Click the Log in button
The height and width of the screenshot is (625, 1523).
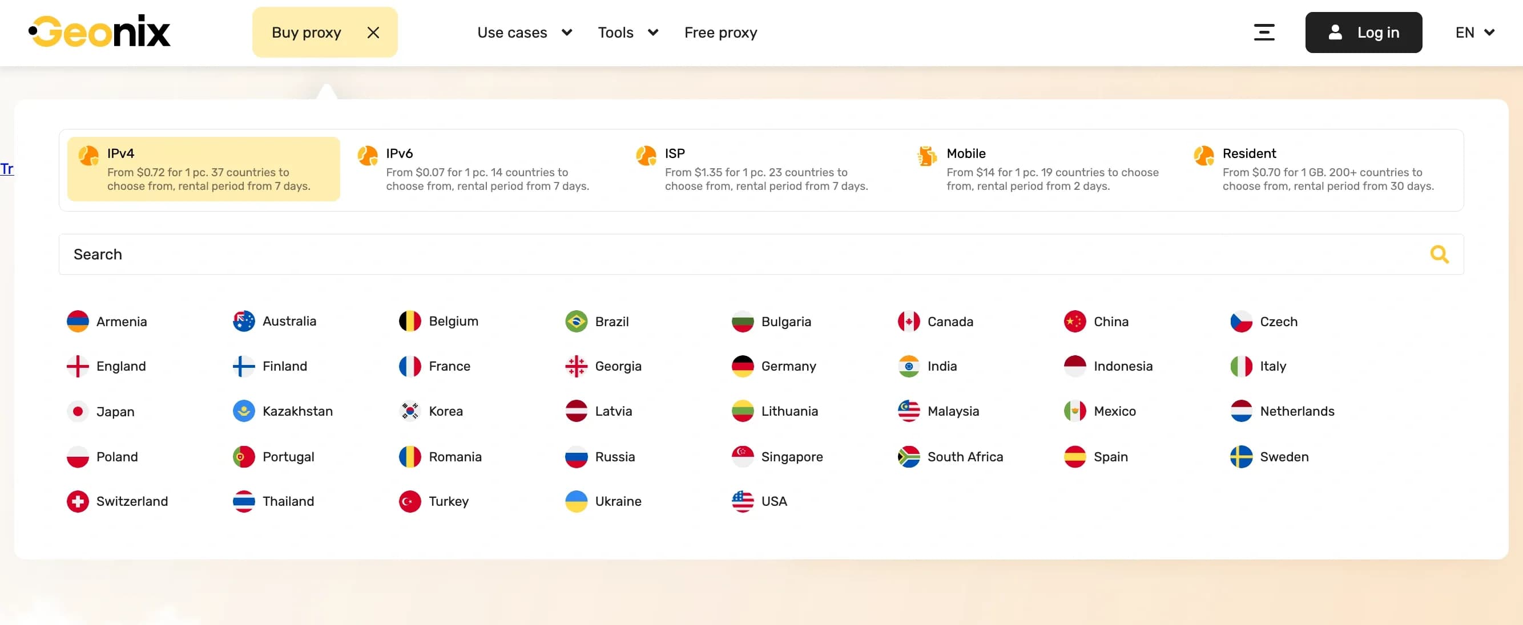click(x=1364, y=33)
